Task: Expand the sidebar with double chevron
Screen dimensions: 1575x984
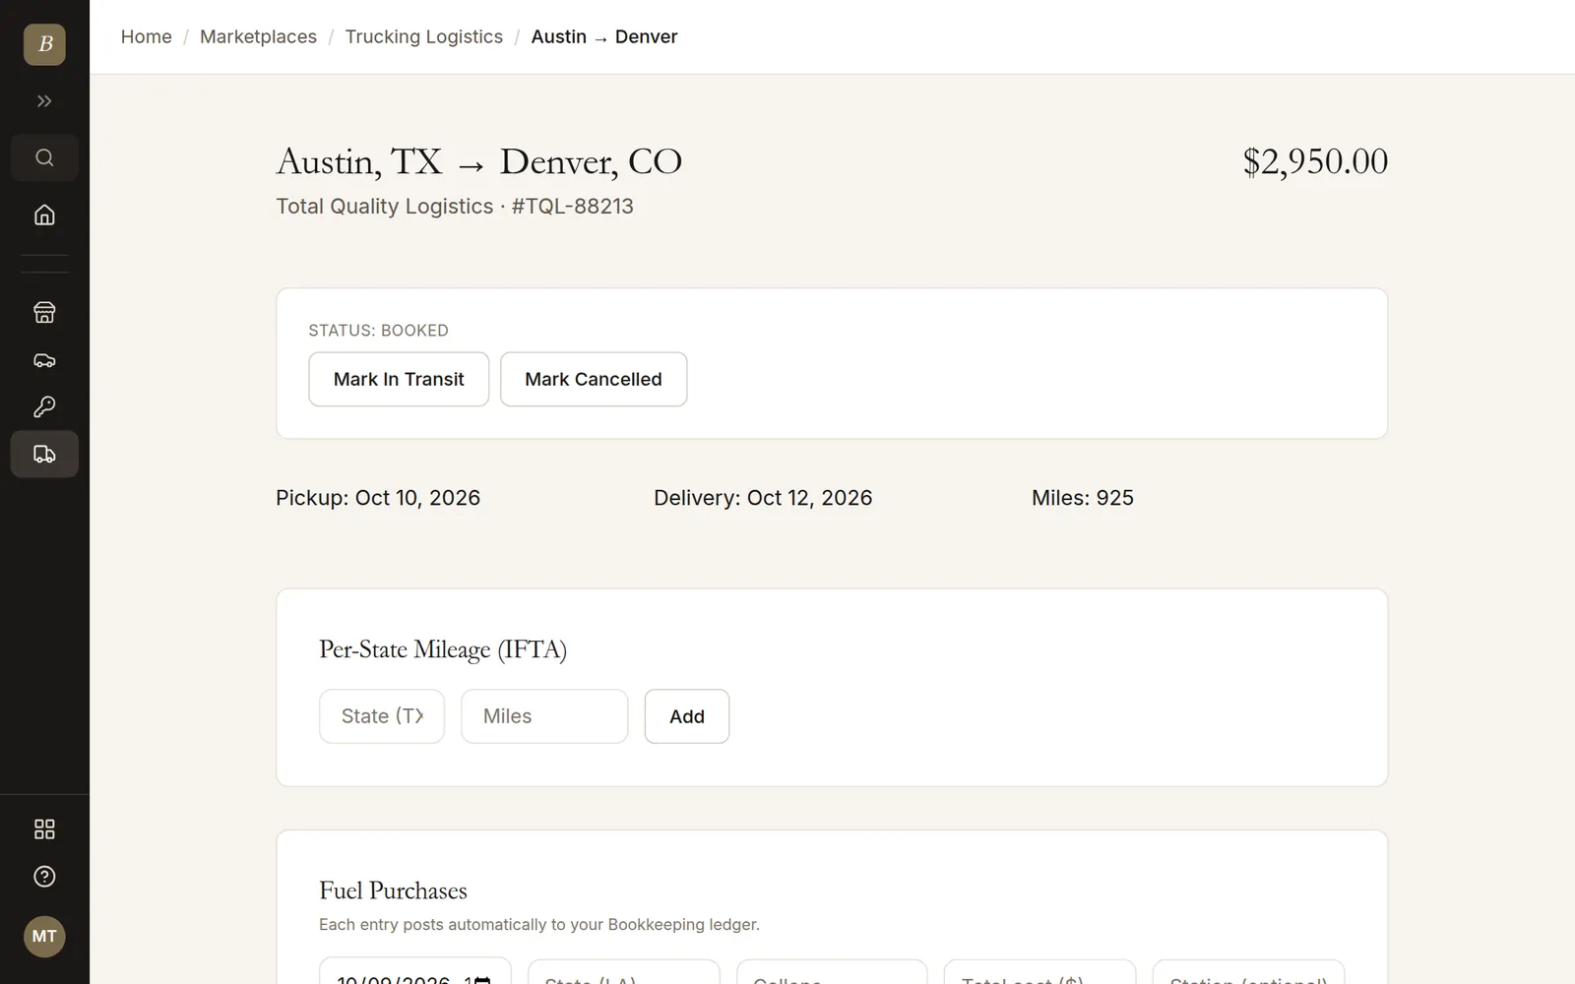Action: [x=44, y=101]
